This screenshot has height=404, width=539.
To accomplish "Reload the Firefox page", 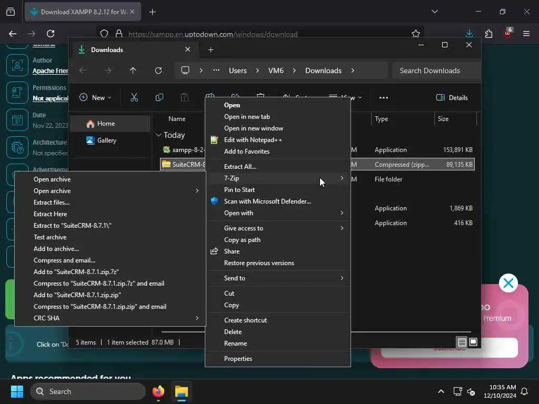I will [51, 34].
